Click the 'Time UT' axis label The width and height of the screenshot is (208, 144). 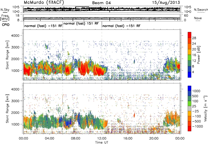point(102,142)
